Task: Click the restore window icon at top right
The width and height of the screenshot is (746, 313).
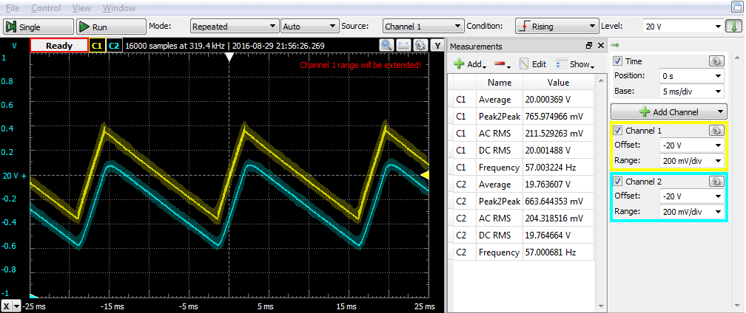Action: pyautogui.click(x=736, y=7)
